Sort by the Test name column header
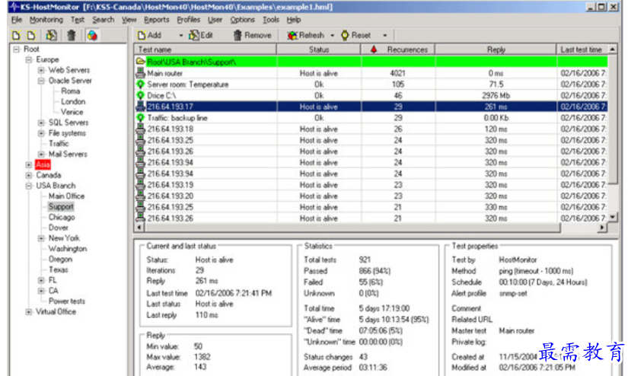 (x=206, y=49)
